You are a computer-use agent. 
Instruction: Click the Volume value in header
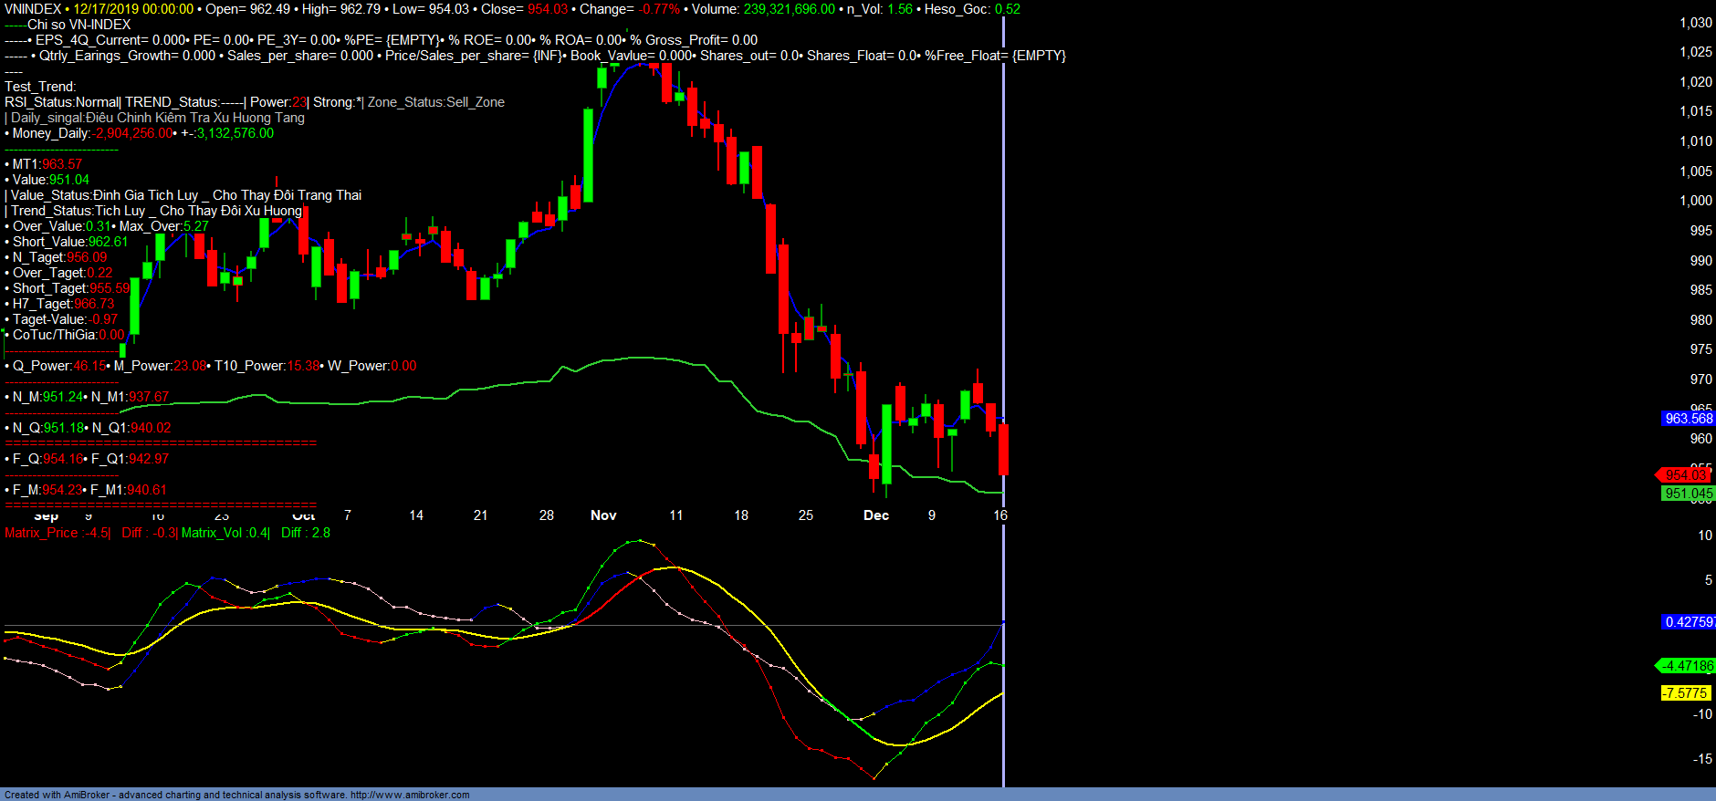coord(789,9)
